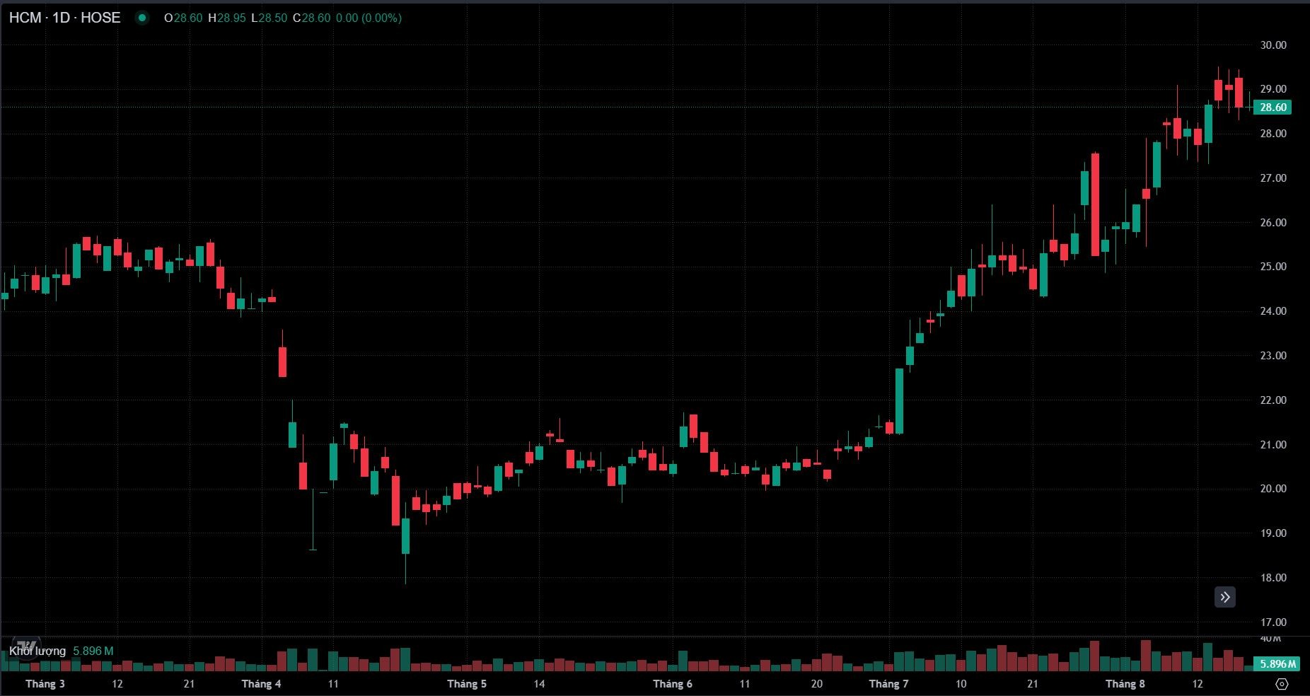Image resolution: width=1310 pixels, height=696 pixels.
Task: Click the 17.00 level on price axis
Action: 1273,622
